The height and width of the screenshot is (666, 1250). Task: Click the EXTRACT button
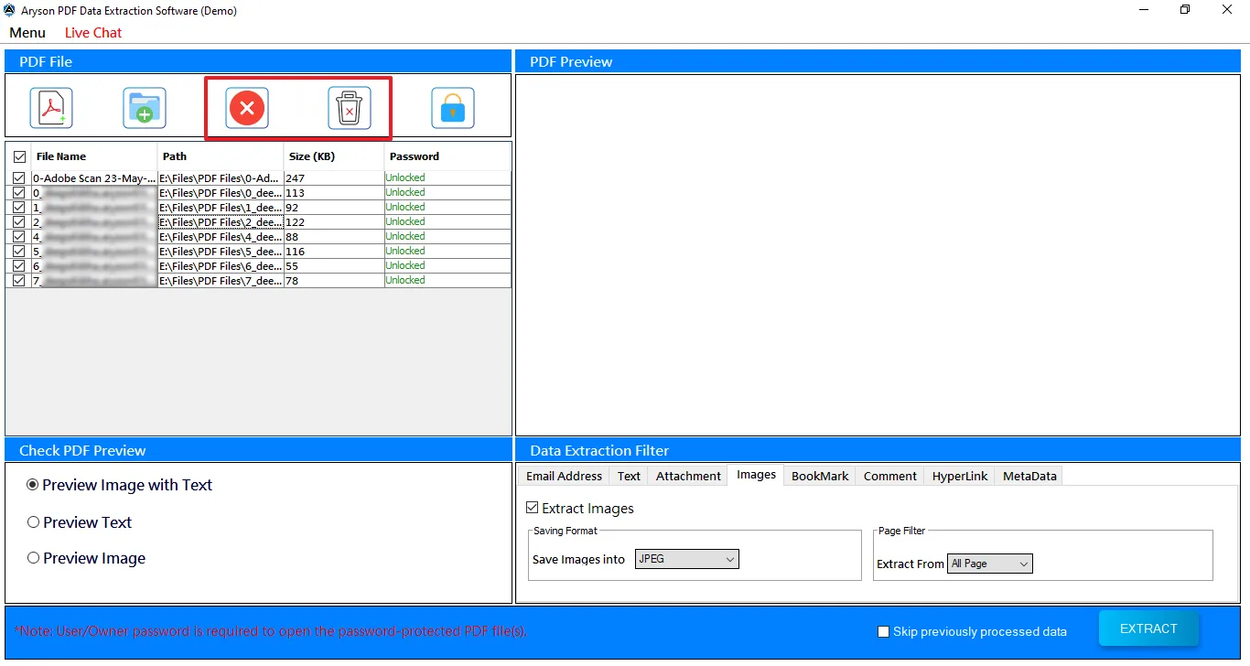(x=1148, y=628)
